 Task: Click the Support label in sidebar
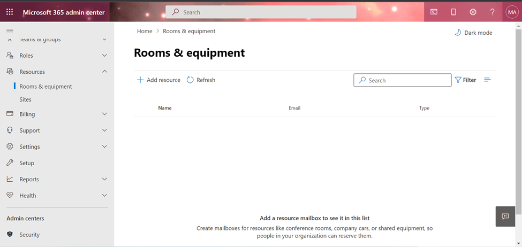click(29, 130)
